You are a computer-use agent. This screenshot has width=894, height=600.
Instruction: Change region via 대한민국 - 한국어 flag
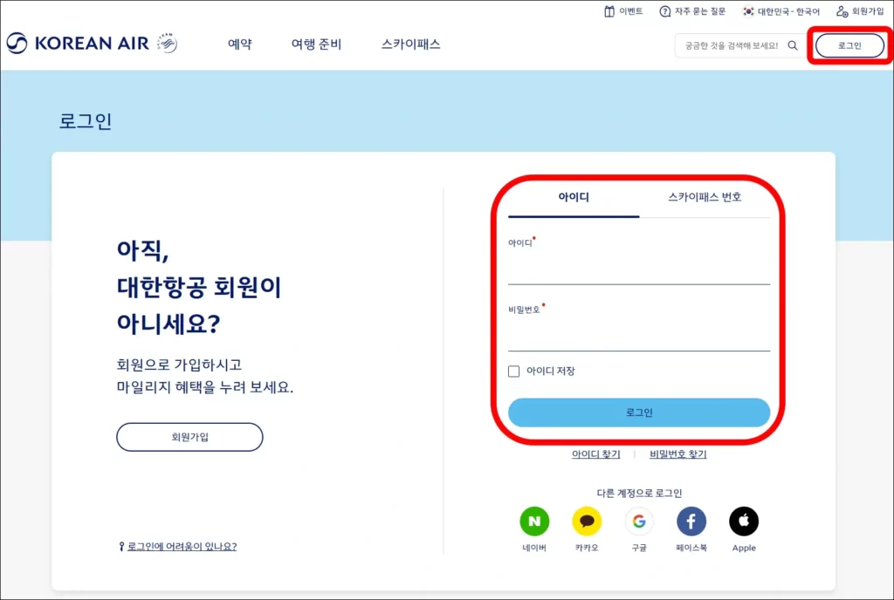(781, 11)
